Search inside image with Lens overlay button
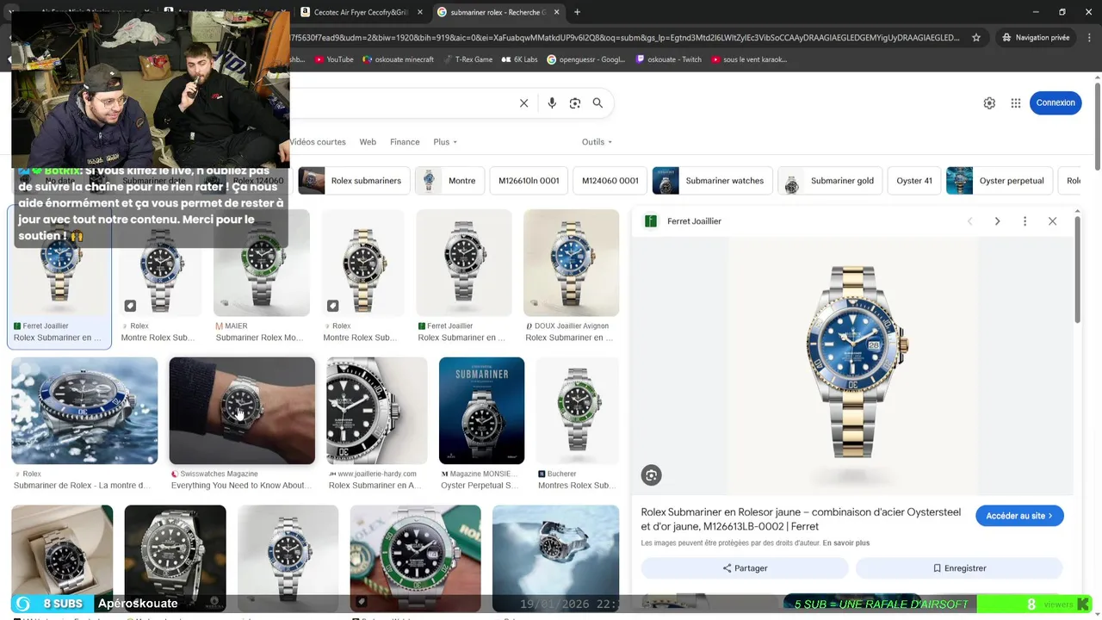 pyautogui.click(x=651, y=474)
